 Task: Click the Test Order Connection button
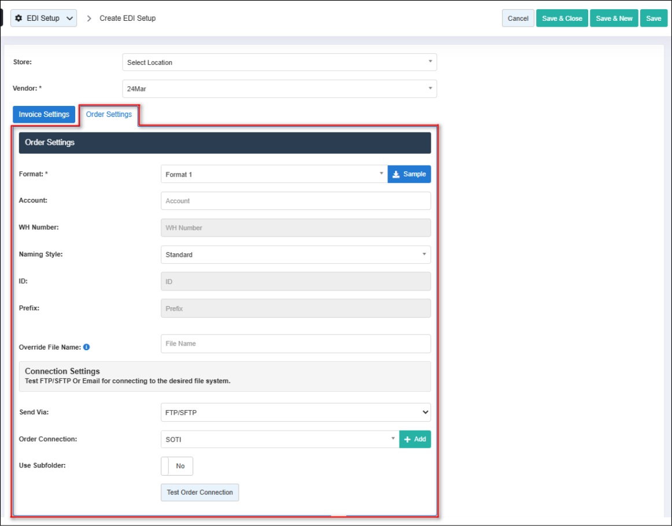[x=200, y=492]
